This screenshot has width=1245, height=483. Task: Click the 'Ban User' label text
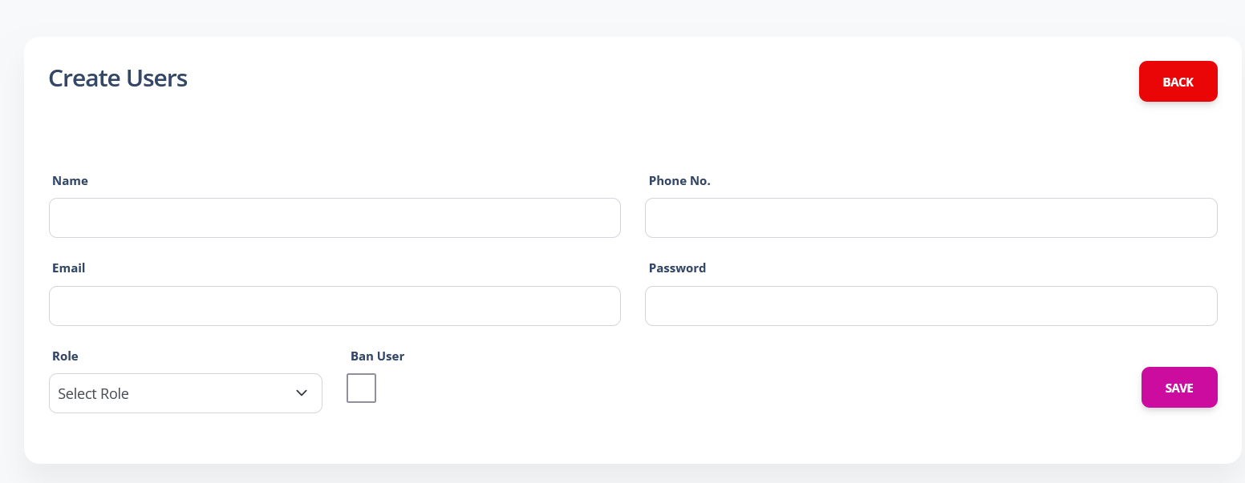[377, 356]
